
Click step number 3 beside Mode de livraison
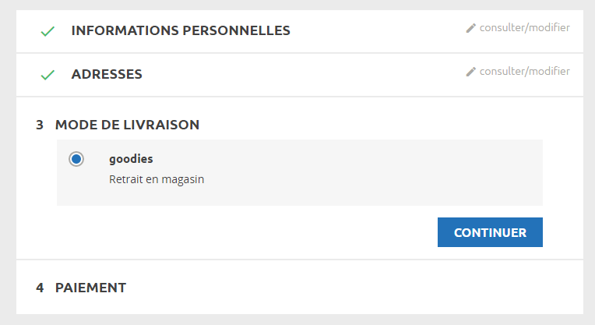pyautogui.click(x=40, y=125)
